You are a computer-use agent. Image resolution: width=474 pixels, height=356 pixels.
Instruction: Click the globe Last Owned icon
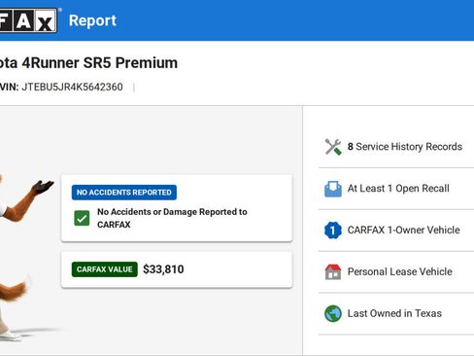pyautogui.click(x=333, y=313)
